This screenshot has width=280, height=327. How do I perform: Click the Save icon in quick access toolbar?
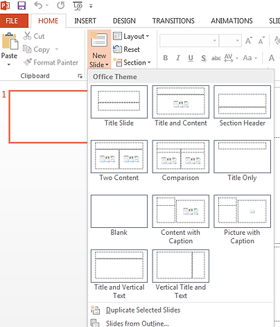tap(21, 6)
